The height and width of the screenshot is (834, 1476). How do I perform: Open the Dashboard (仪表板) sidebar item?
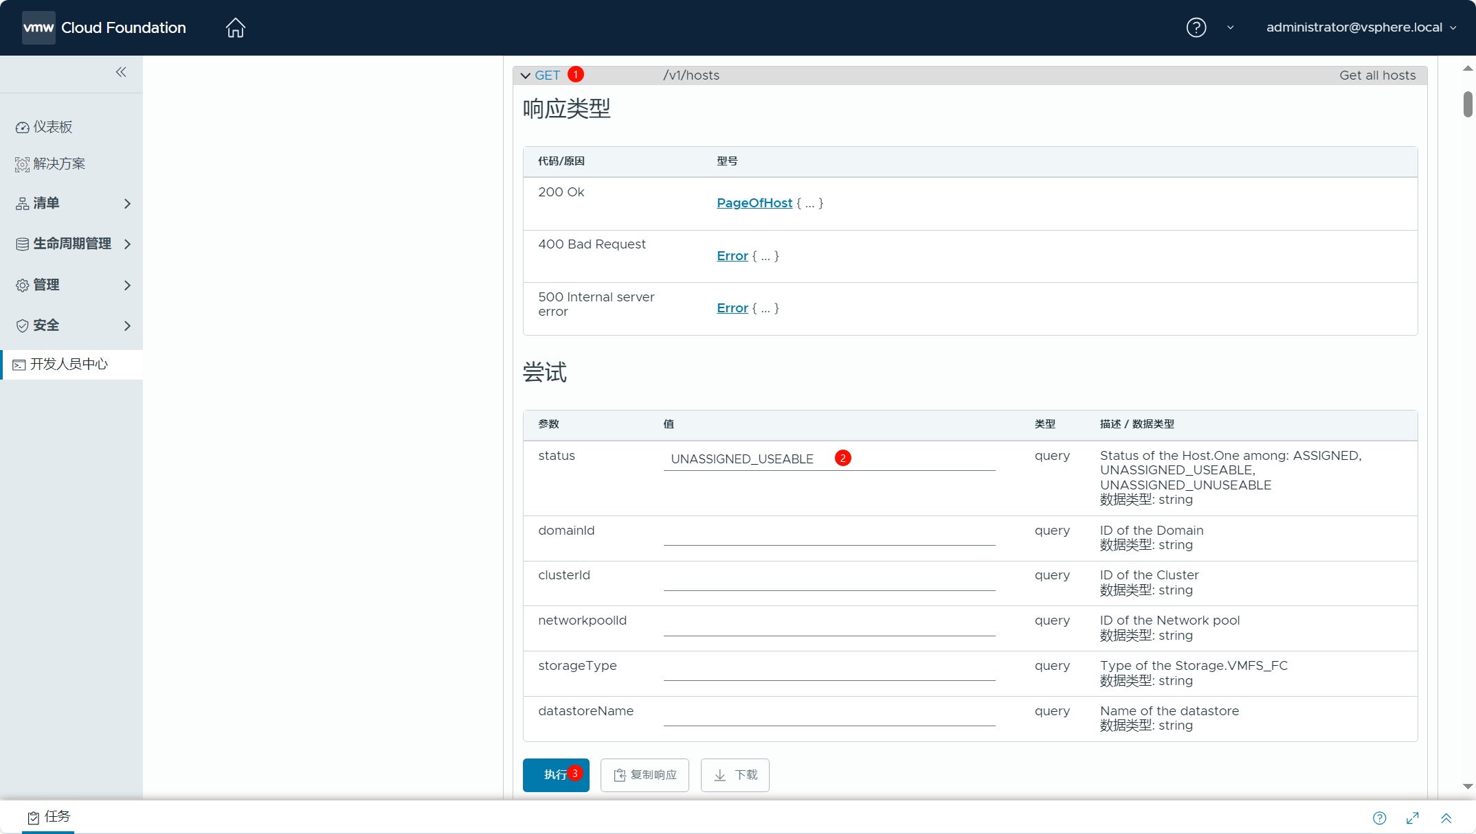coord(53,127)
